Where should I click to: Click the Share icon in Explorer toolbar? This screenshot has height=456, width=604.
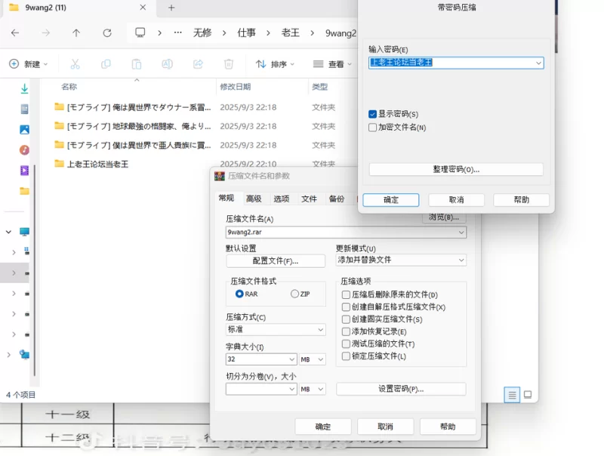coord(198,64)
